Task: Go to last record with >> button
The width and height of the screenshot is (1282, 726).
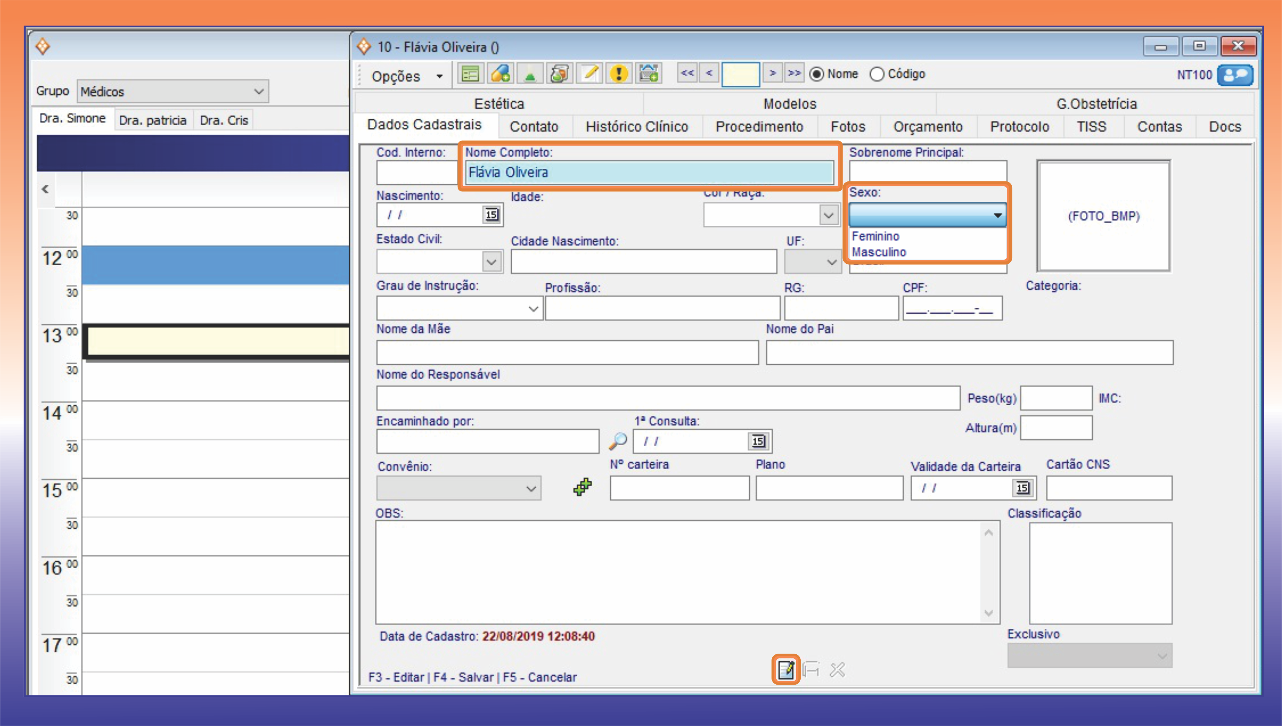Action: tap(794, 73)
